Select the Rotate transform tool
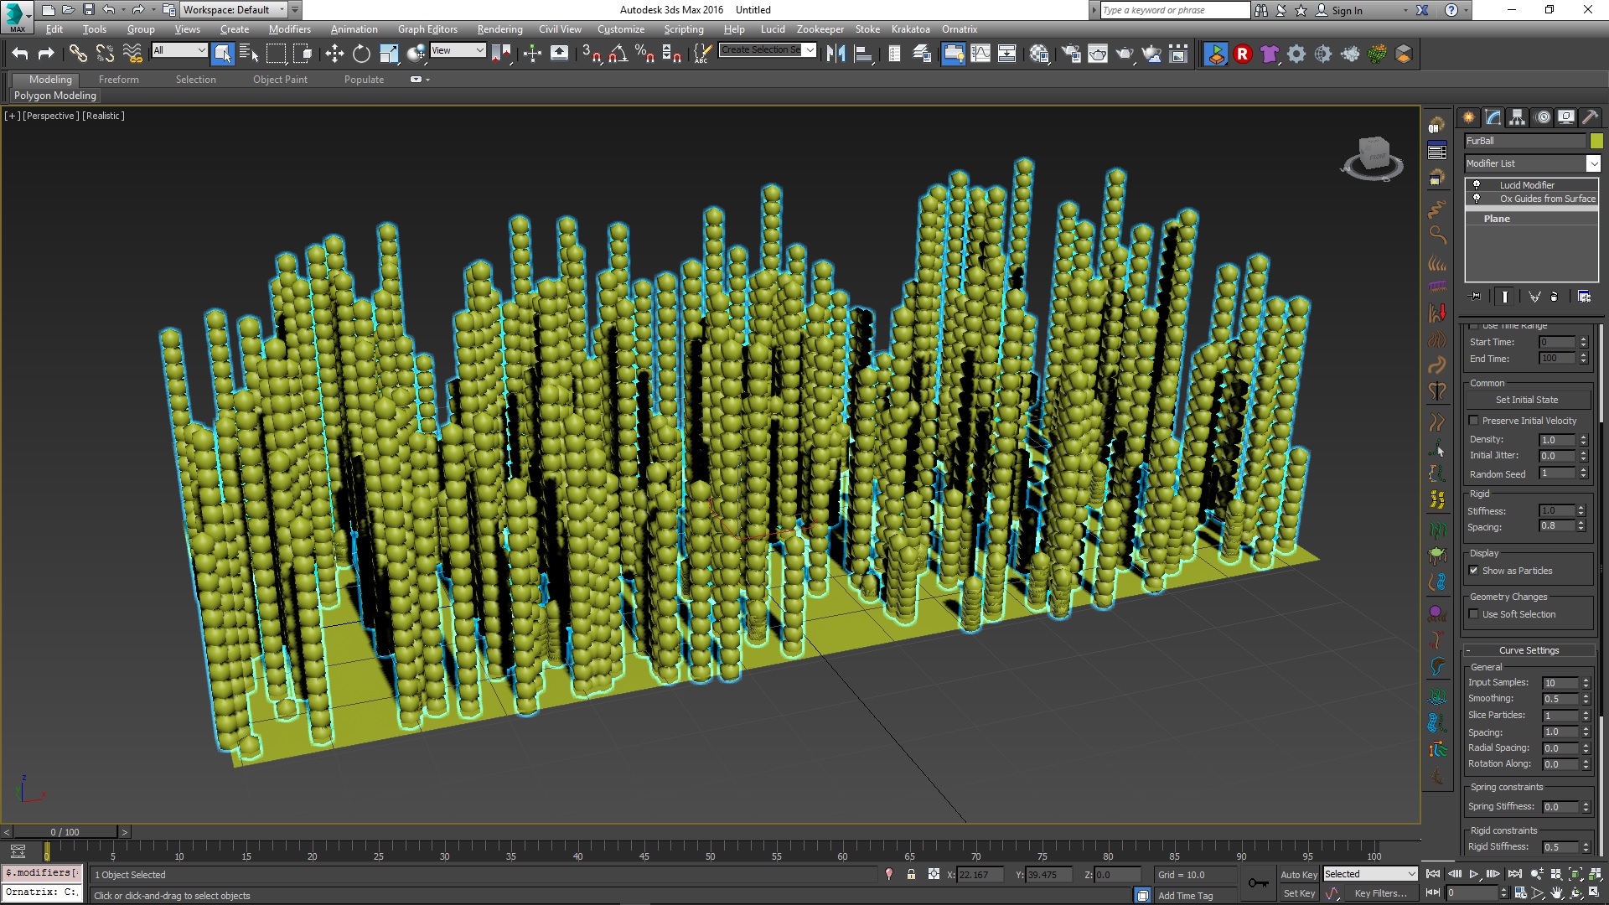 coord(361,54)
